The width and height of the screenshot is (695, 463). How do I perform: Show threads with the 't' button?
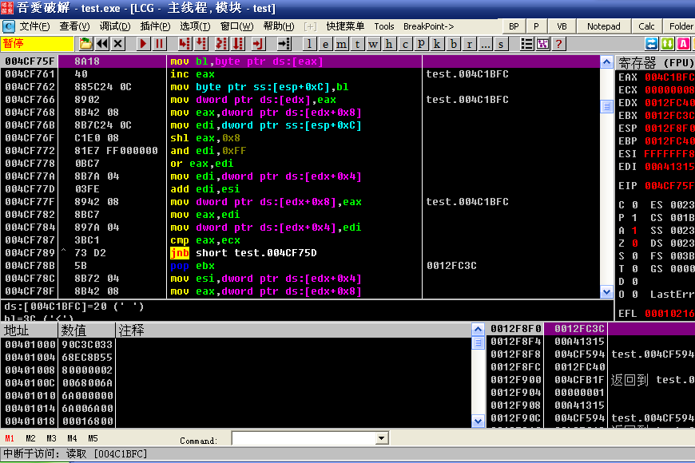coord(357,43)
